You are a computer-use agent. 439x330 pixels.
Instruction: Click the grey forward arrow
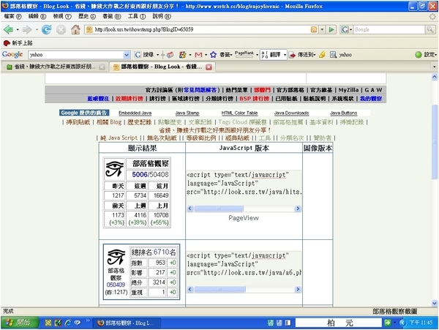click(27, 29)
